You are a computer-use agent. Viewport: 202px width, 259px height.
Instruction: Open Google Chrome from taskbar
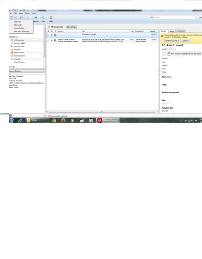pyautogui.click(x=54, y=121)
